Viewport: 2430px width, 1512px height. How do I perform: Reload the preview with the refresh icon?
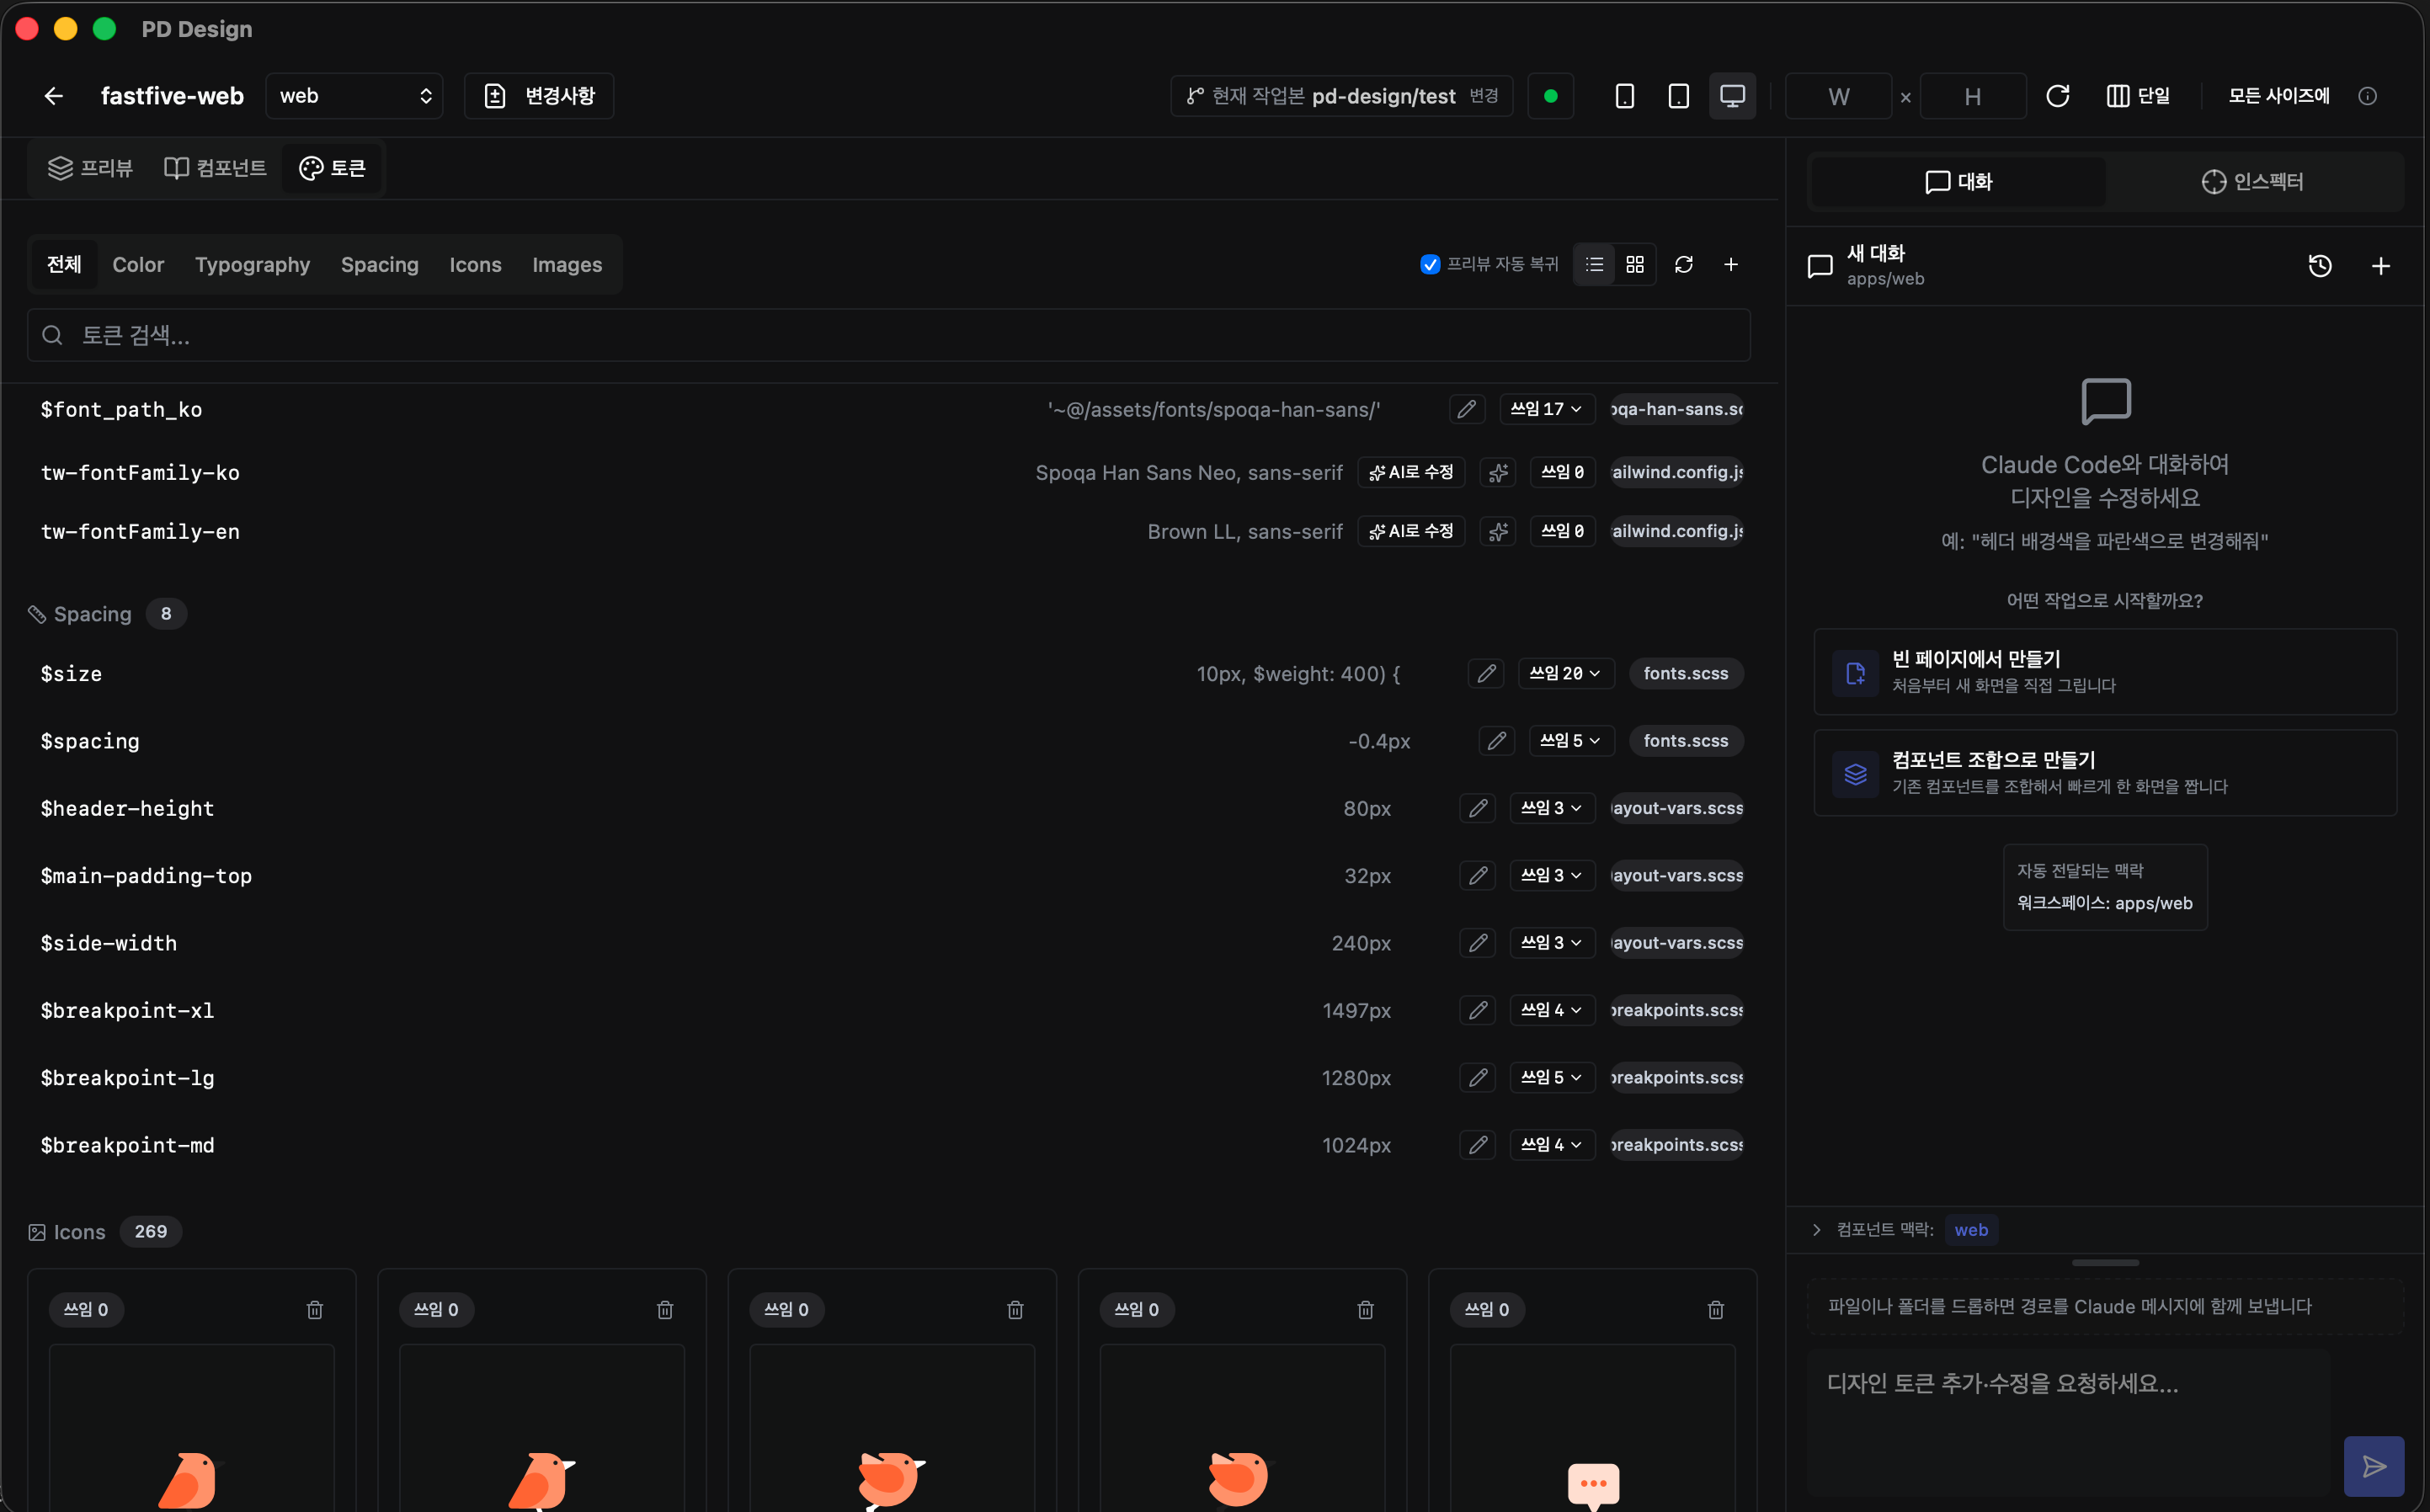2057,96
